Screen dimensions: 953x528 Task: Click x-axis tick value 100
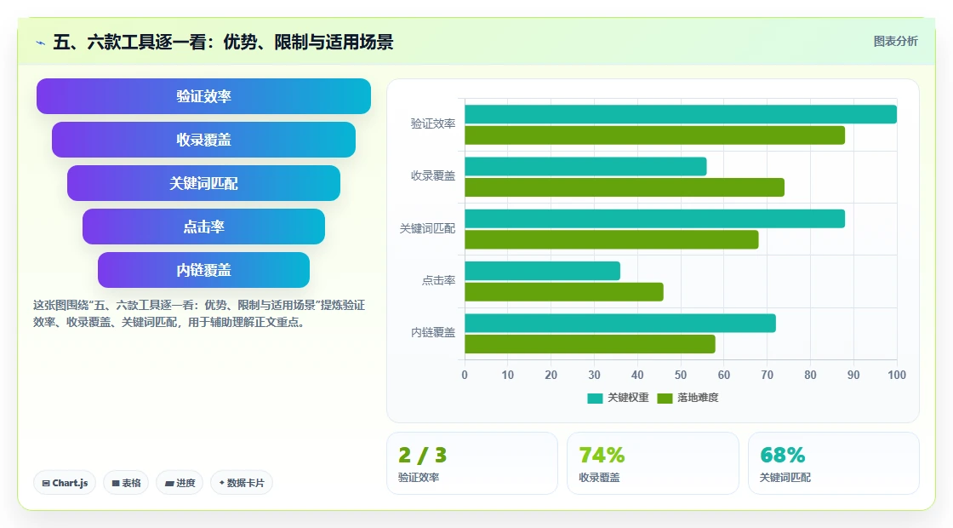point(897,376)
